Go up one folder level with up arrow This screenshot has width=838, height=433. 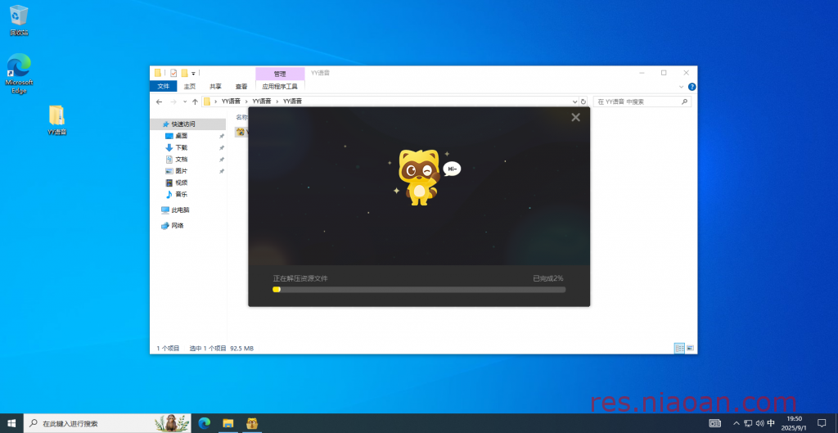(x=195, y=101)
